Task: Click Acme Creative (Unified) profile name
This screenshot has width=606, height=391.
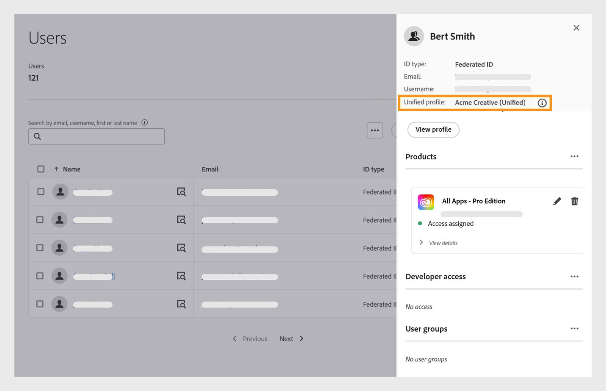Action: 490,103
